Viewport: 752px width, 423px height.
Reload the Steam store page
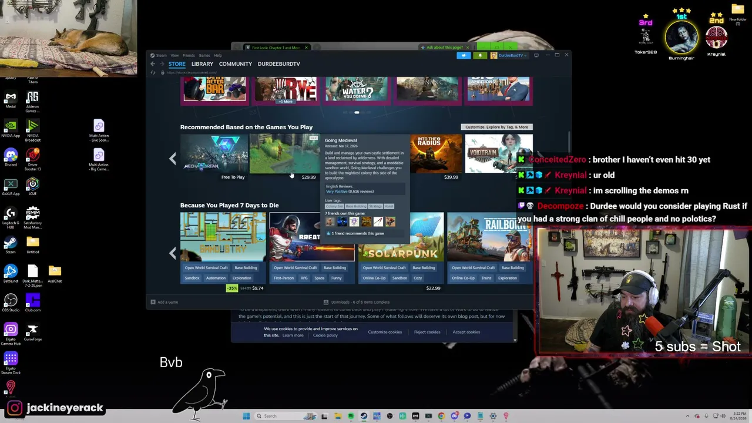[153, 72]
